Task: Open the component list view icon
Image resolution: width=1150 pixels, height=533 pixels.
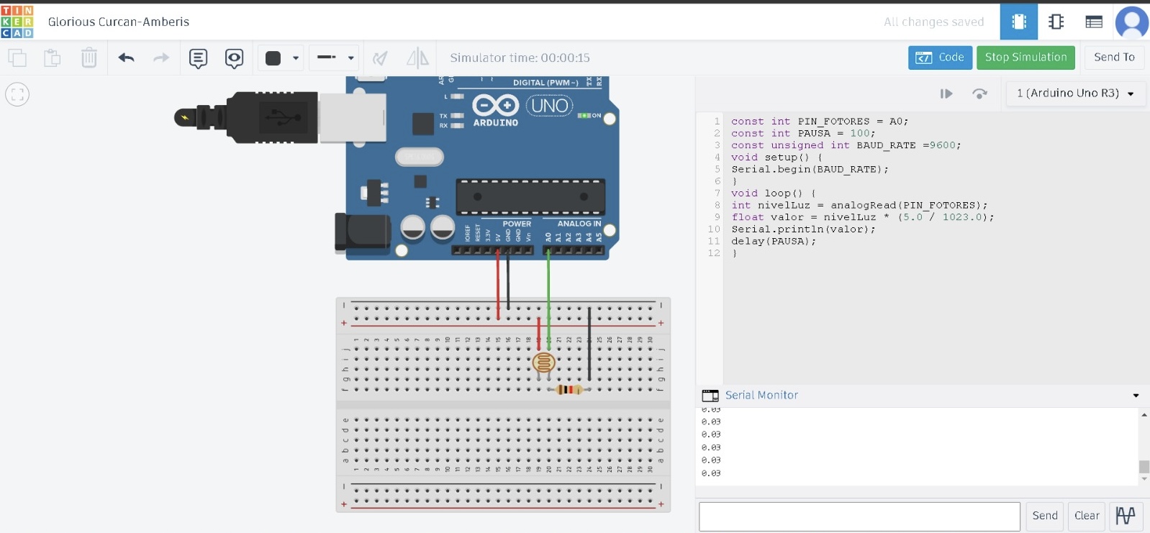Action: pyautogui.click(x=1094, y=22)
